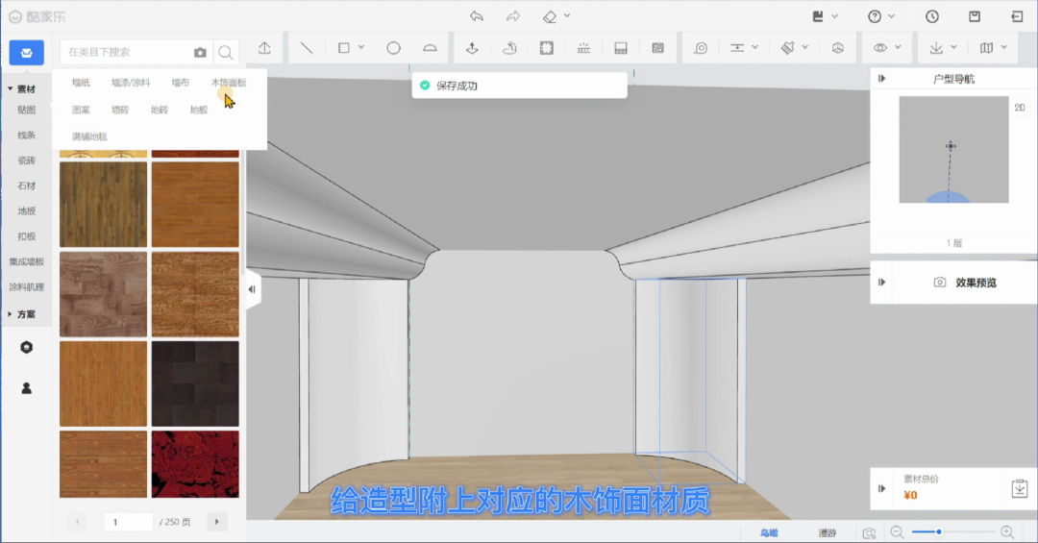Choose 墙纸 in the category popup
The width and height of the screenshot is (1038, 543).
(x=81, y=83)
